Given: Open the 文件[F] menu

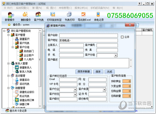Looking at the screenshot, I should pos(8,8).
